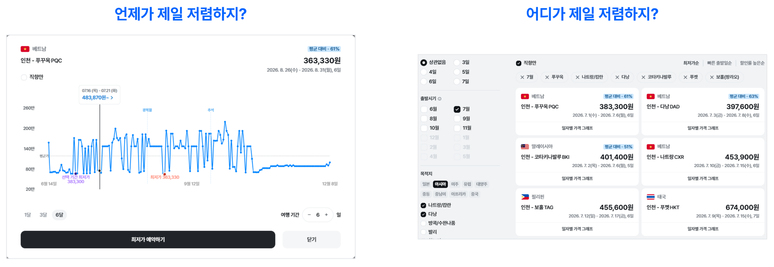
Task: Expand 일자별 가격 그래프 for 인천 - 다낭
Action: (x=703, y=128)
